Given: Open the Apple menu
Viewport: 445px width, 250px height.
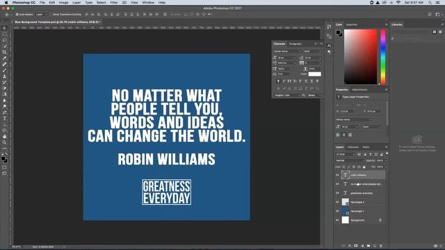Looking at the screenshot, I should coord(6,3).
